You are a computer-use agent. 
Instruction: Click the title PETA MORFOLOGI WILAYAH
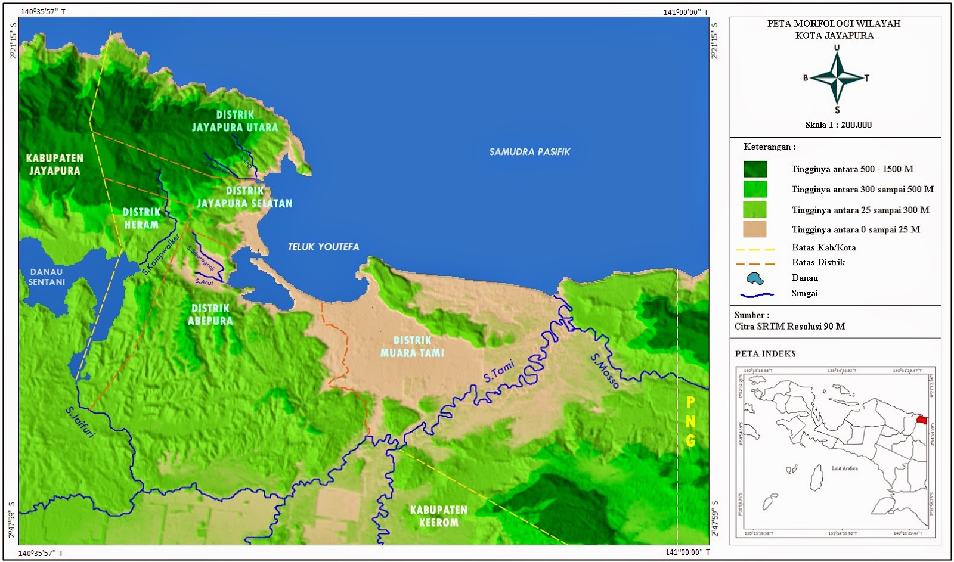click(x=834, y=24)
